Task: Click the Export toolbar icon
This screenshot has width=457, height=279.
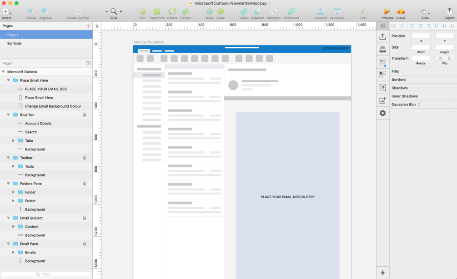Action: [449, 12]
